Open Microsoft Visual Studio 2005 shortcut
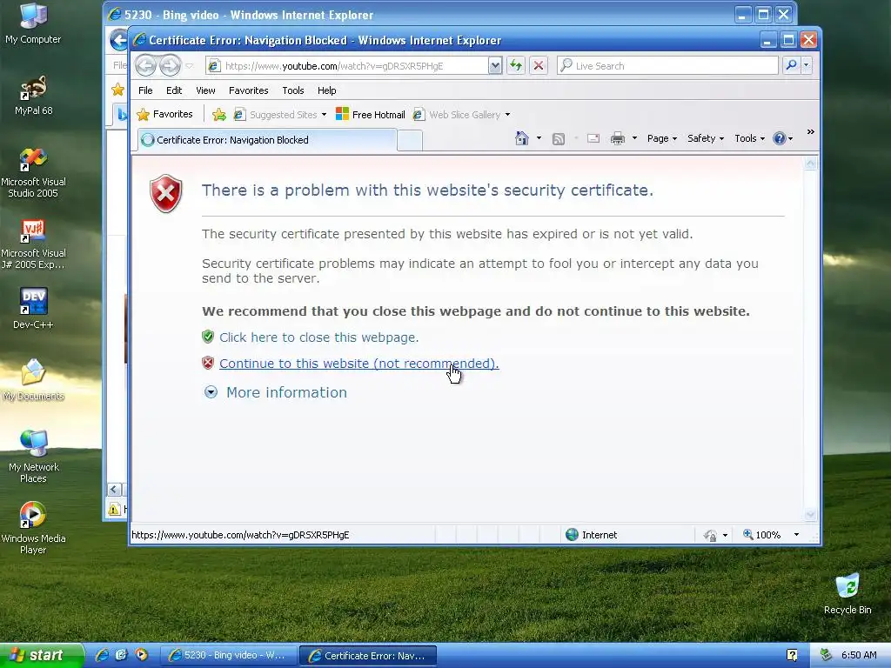 point(33,173)
